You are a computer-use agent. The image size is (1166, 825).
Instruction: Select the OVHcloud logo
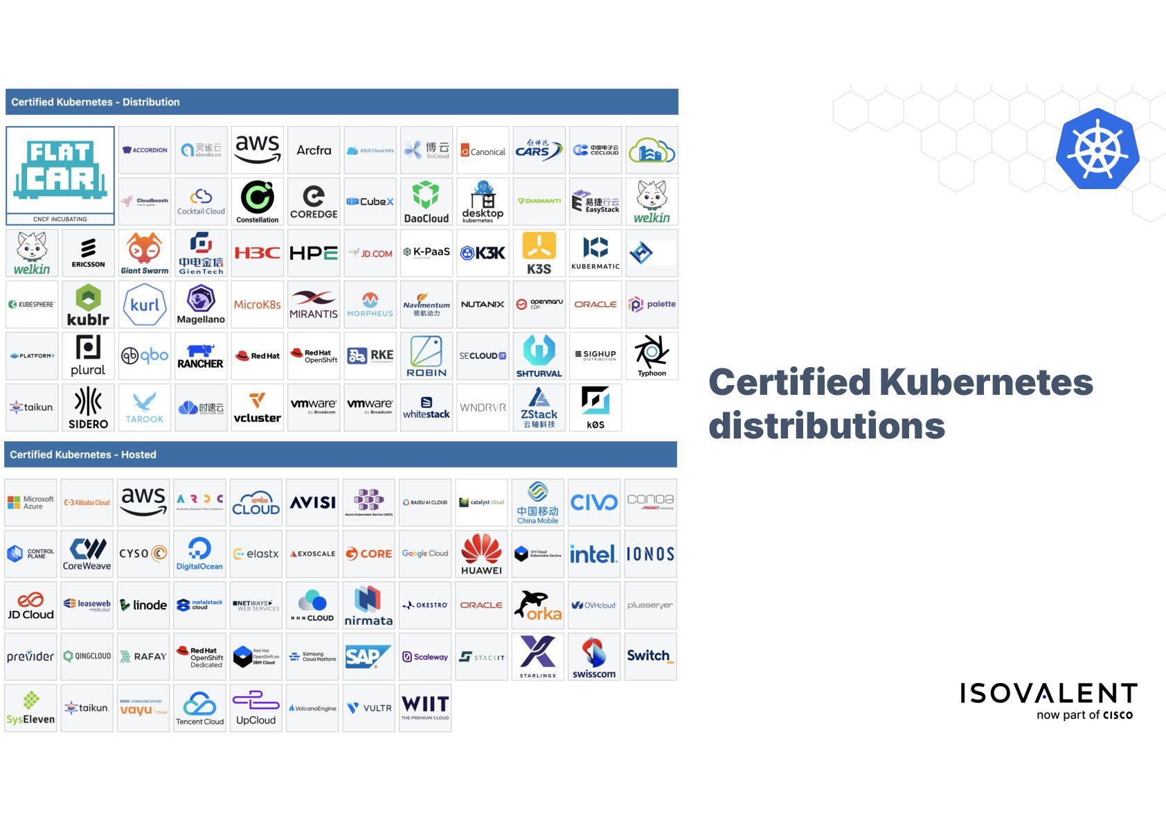(594, 605)
